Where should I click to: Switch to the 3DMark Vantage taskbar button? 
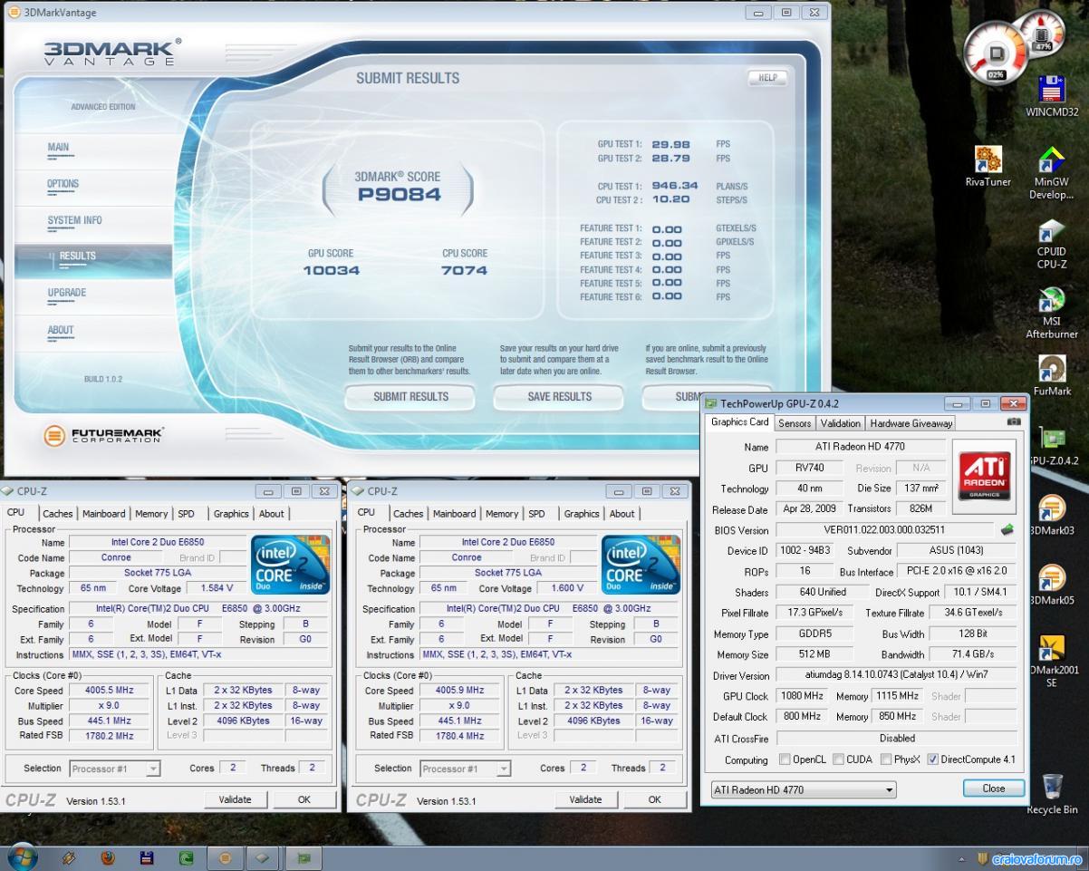click(226, 857)
